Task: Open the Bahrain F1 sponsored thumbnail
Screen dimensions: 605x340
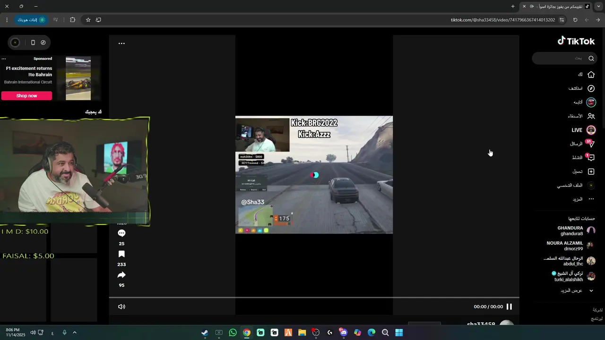Action: click(x=78, y=78)
